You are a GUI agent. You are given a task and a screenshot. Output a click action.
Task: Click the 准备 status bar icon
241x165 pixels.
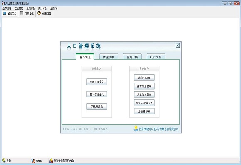click(4, 160)
